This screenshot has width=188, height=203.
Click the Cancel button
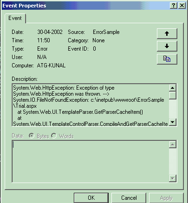129,198
